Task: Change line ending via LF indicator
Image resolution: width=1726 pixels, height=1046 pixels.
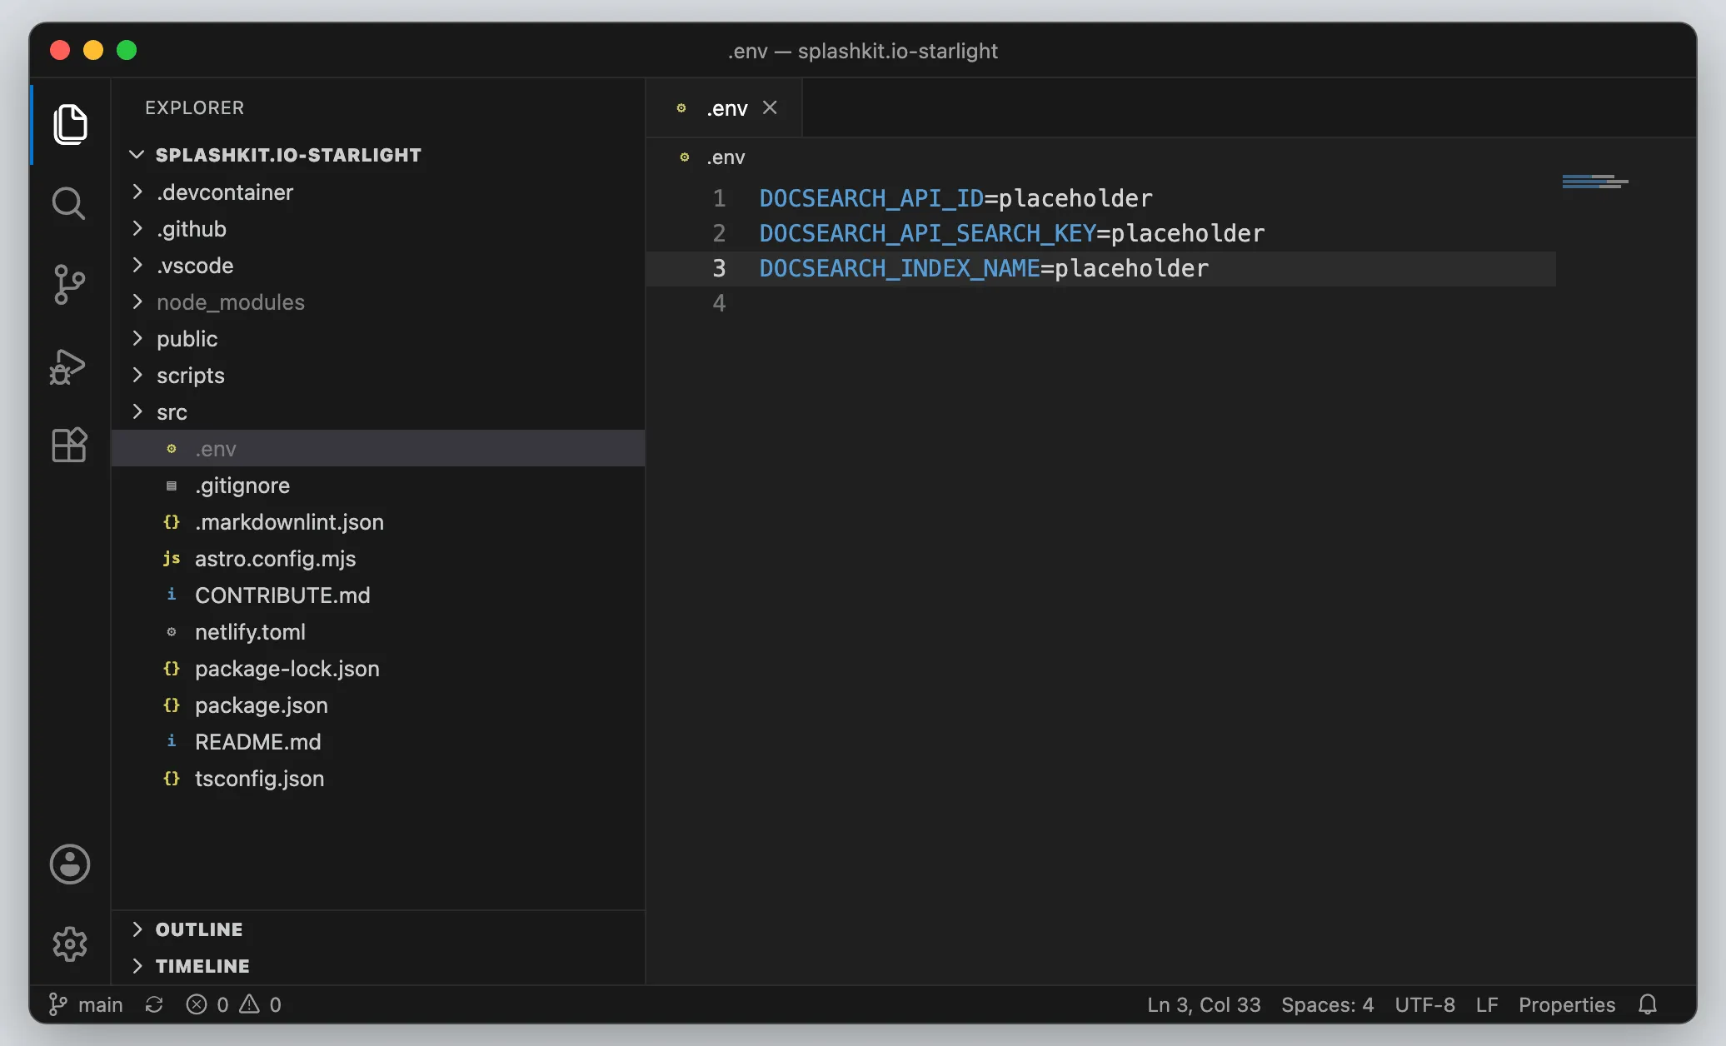Action: coord(1487,1004)
